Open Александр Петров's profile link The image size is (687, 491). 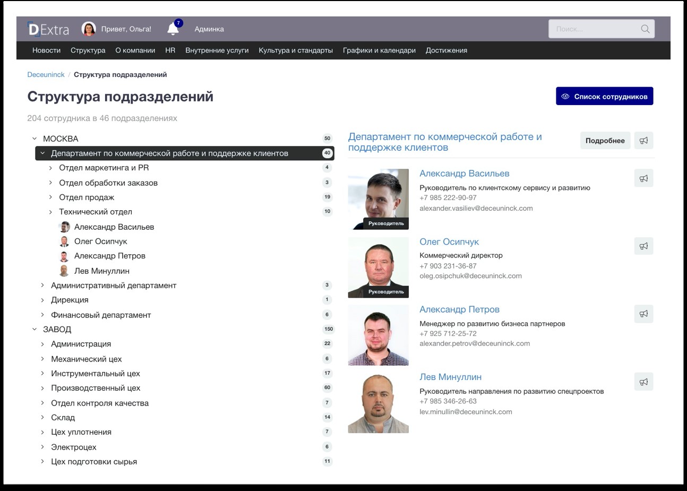click(460, 309)
